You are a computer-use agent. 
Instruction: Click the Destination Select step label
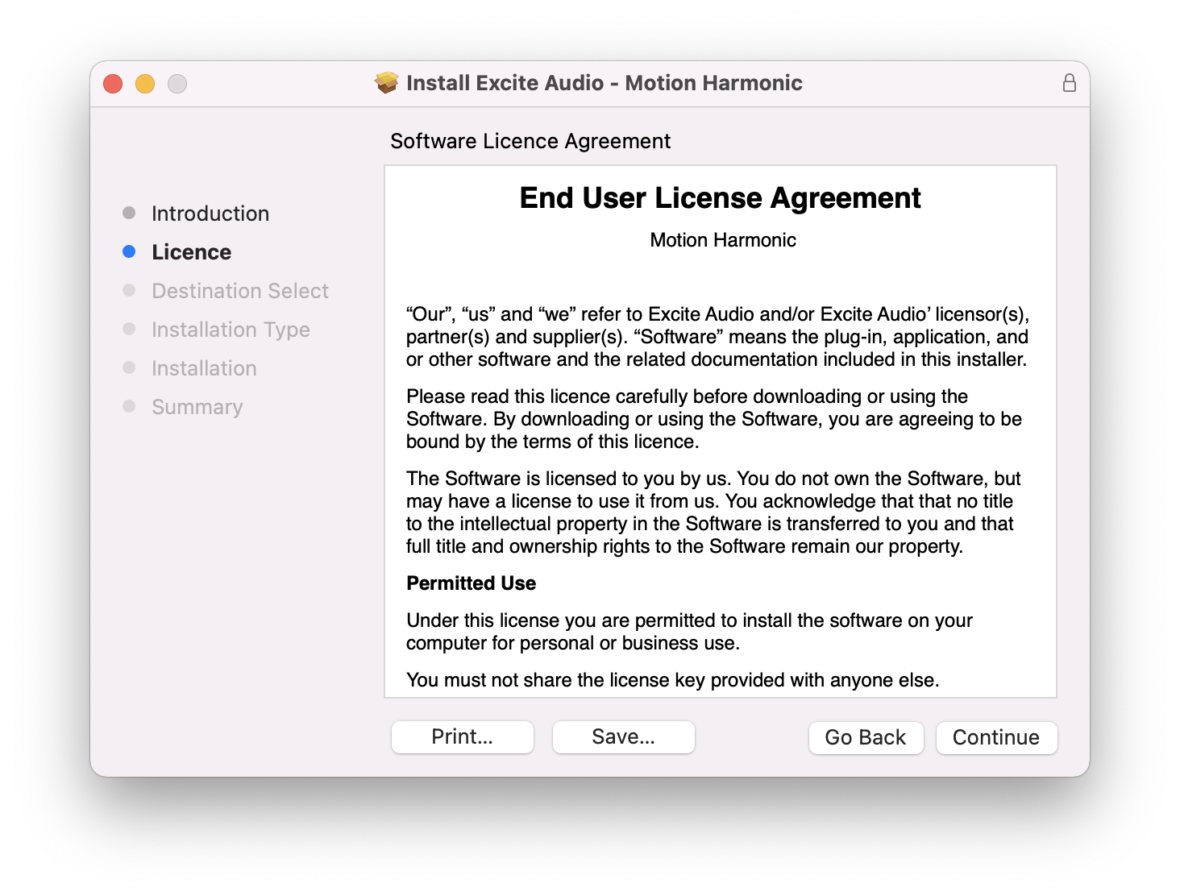[x=240, y=291]
